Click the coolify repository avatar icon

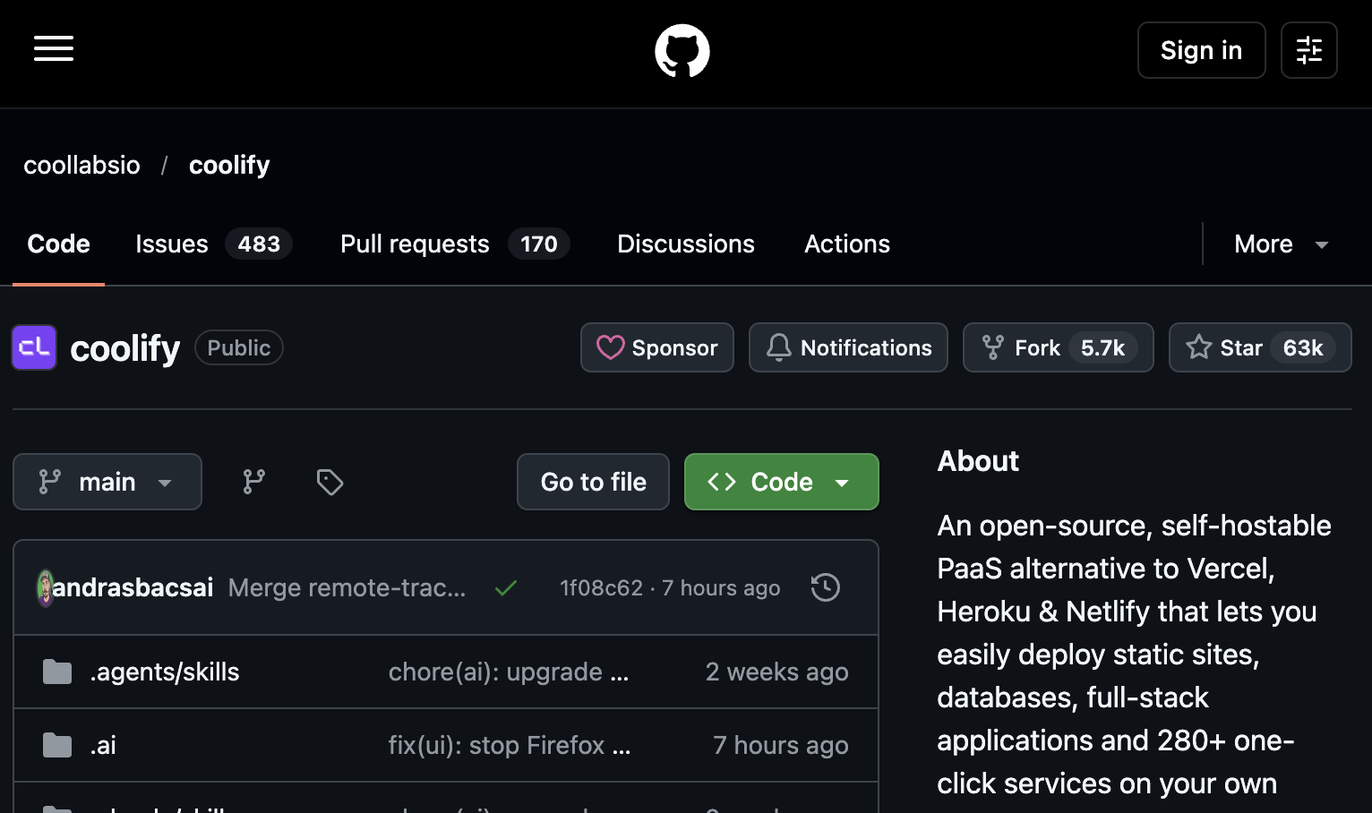34,347
